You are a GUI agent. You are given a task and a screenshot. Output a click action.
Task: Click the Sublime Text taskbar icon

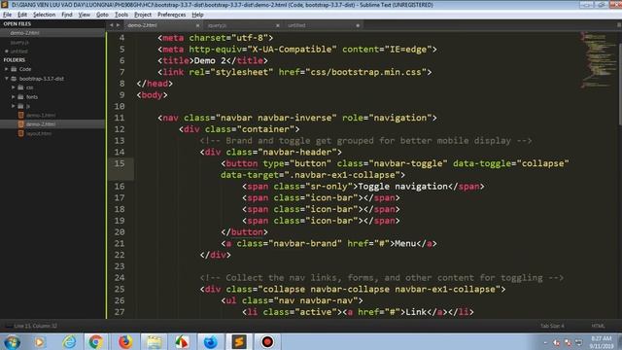click(x=239, y=341)
